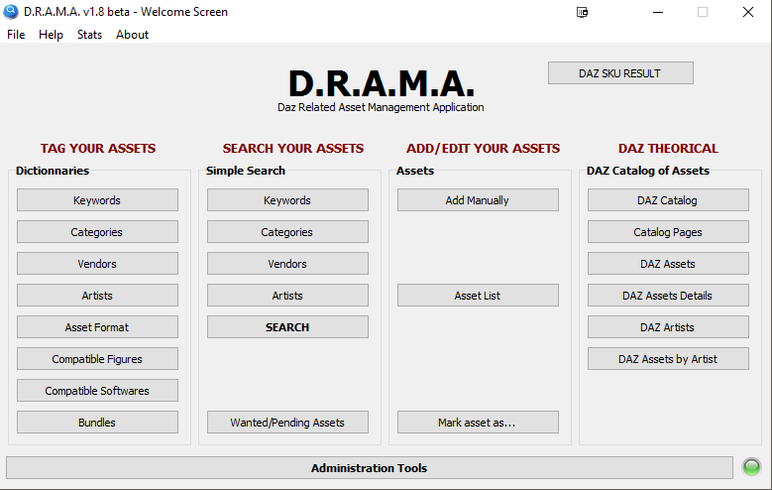Open the Compatible Softwares dictionary
Image resolution: width=772 pixels, height=490 pixels.
[x=97, y=391]
